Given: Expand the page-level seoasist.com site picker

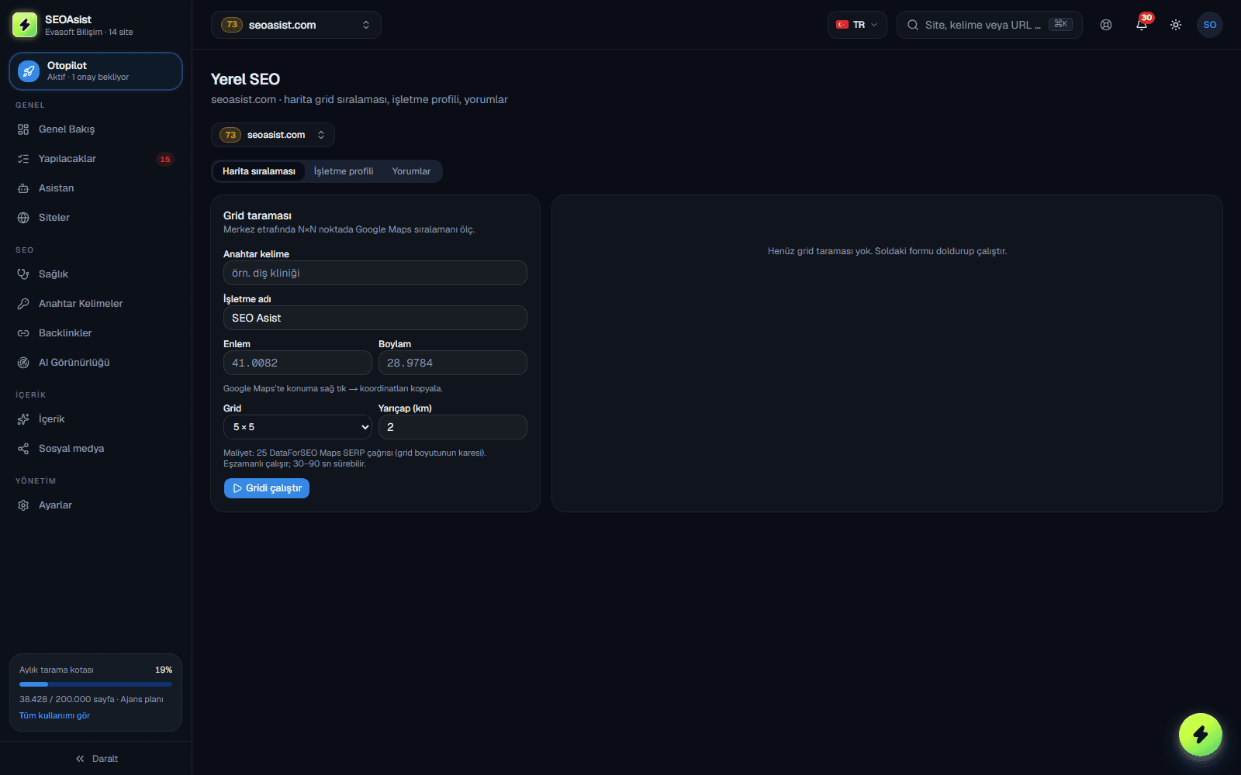Looking at the screenshot, I should (273, 135).
